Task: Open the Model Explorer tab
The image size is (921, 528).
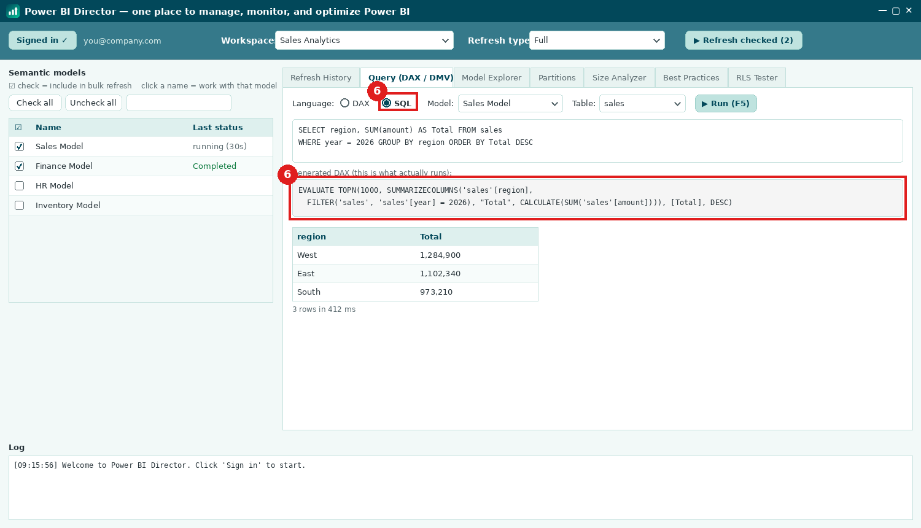Action: tap(492, 77)
